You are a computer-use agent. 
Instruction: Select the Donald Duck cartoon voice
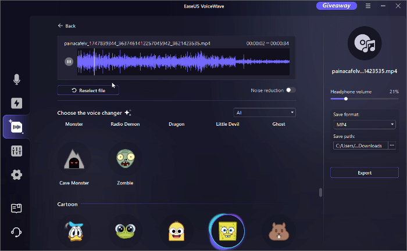pyautogui.click(x=74, y=231)
